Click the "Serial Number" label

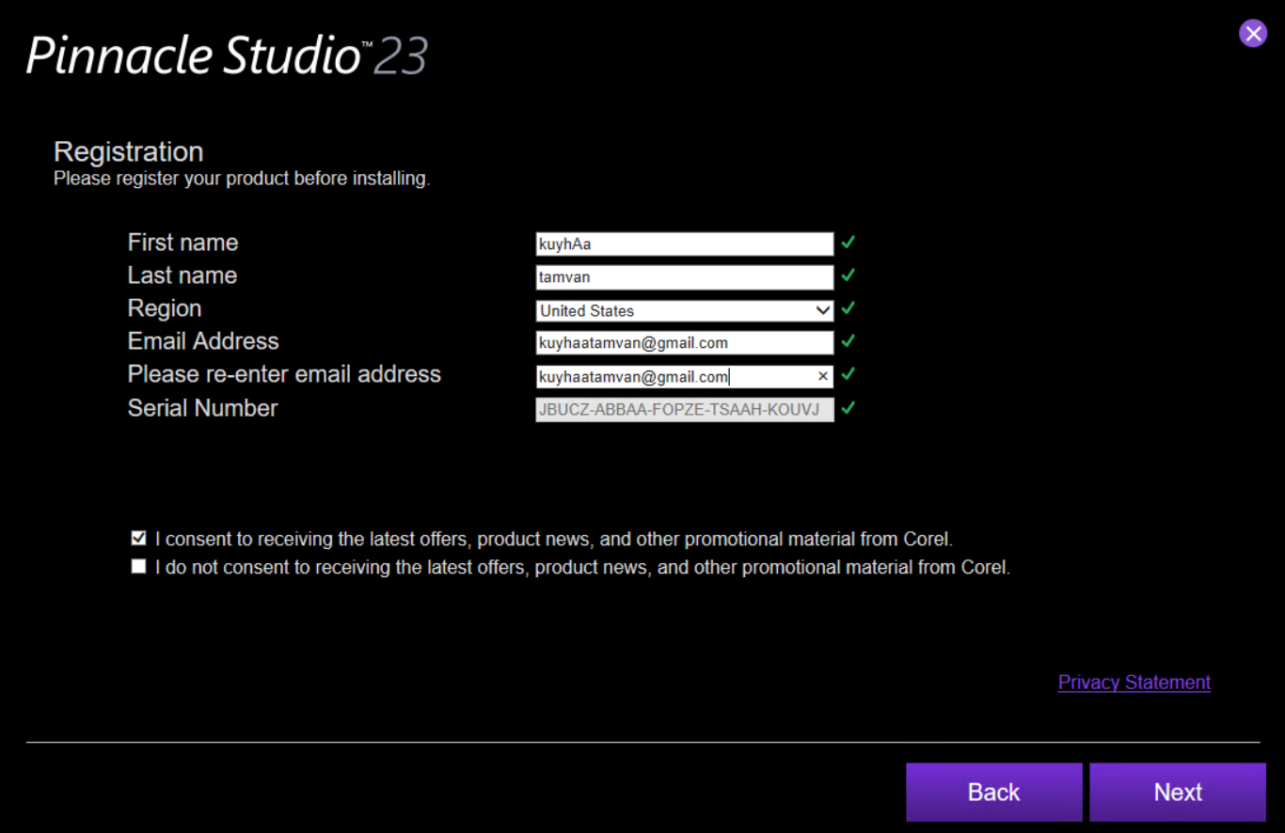(203, 408)
